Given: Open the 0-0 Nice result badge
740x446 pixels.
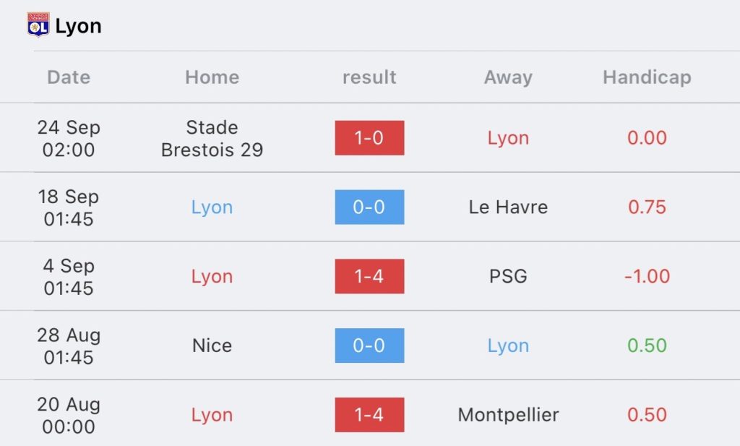Looking at the screenshot, I should pos(369,346).
